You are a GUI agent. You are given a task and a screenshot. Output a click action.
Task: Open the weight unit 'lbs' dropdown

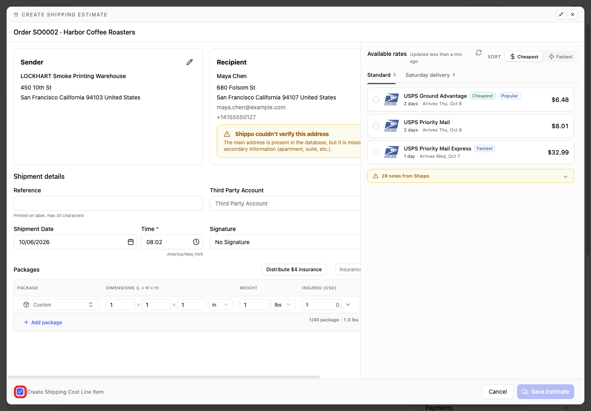coord(283,305)
